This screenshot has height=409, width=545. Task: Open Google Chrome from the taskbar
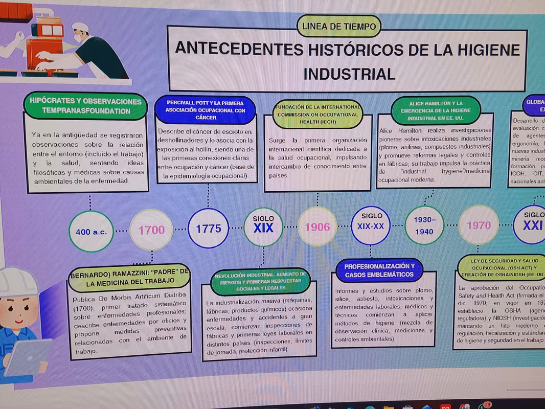click(x=464, y=406)
